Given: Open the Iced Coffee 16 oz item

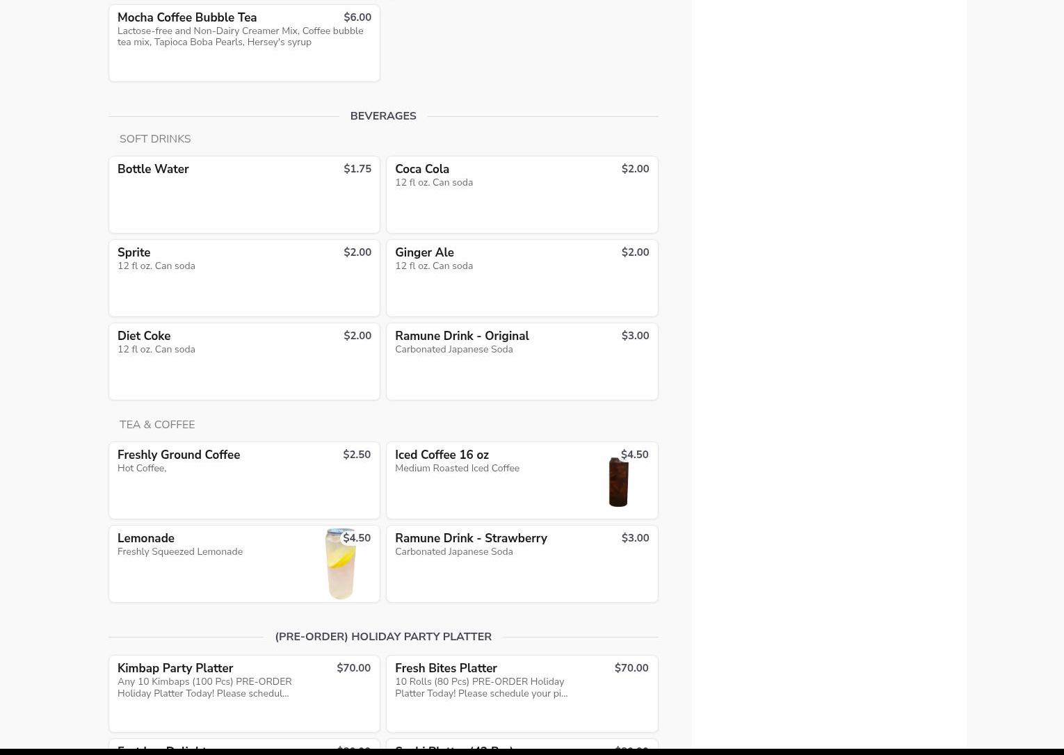Looking at the screenshot, I should (x=522, y=480).
